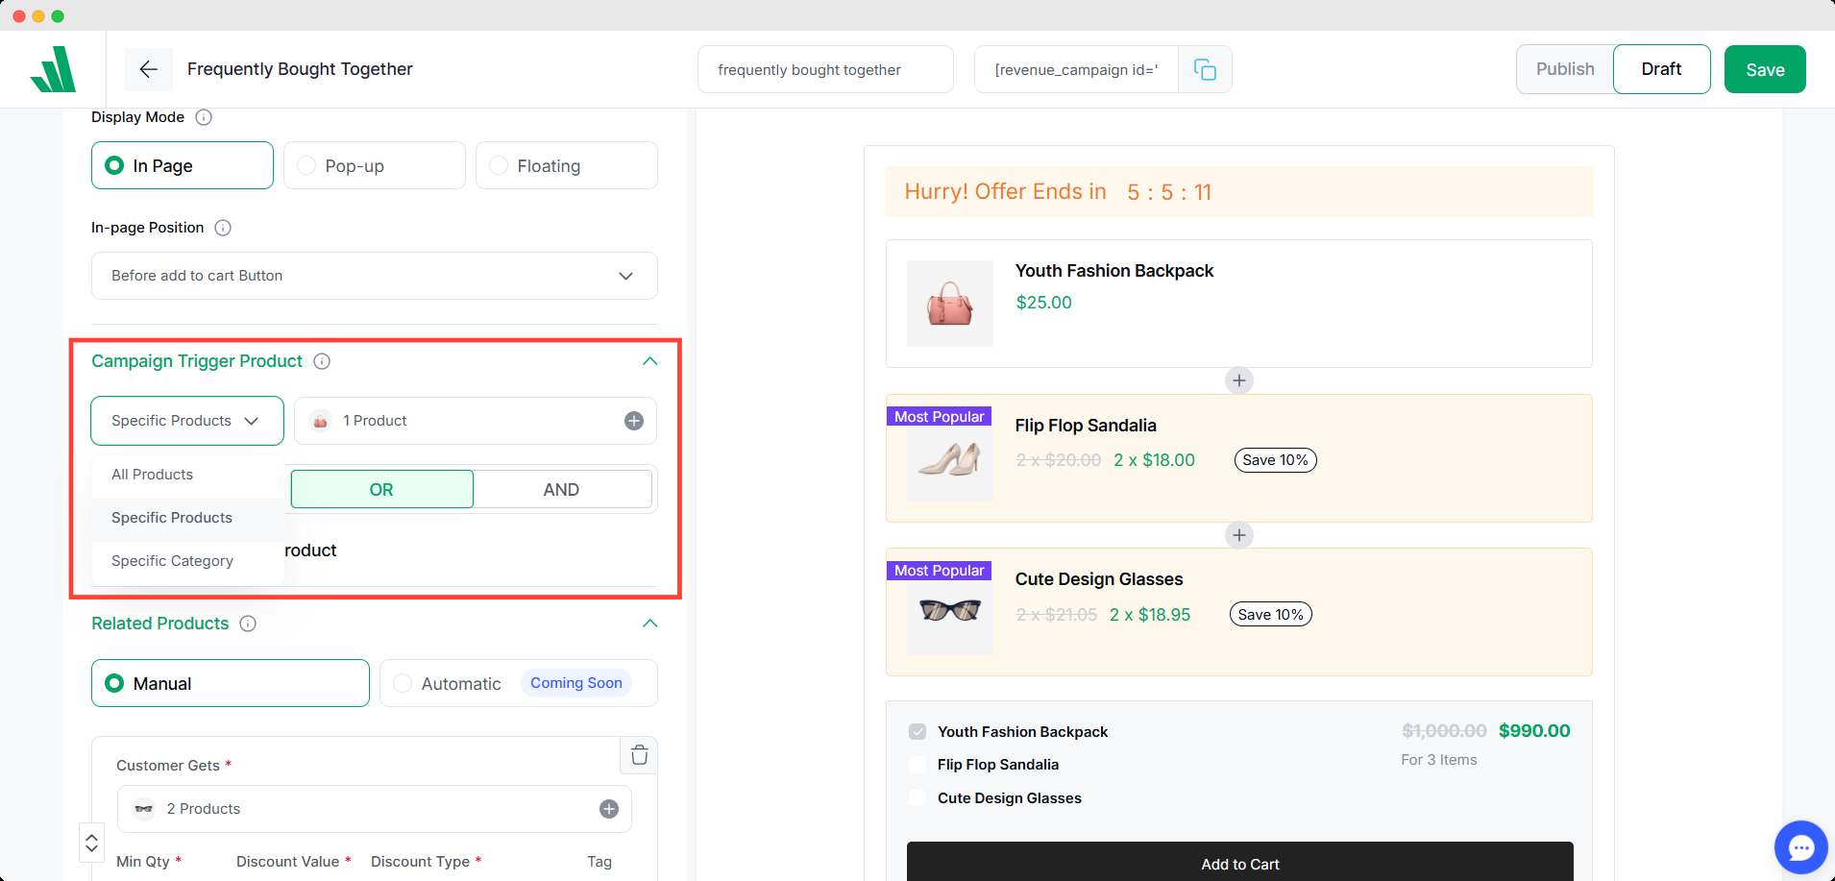
Task: Choose the OR condition toggle
Action: pyautogui.click(x=381, y=489)
